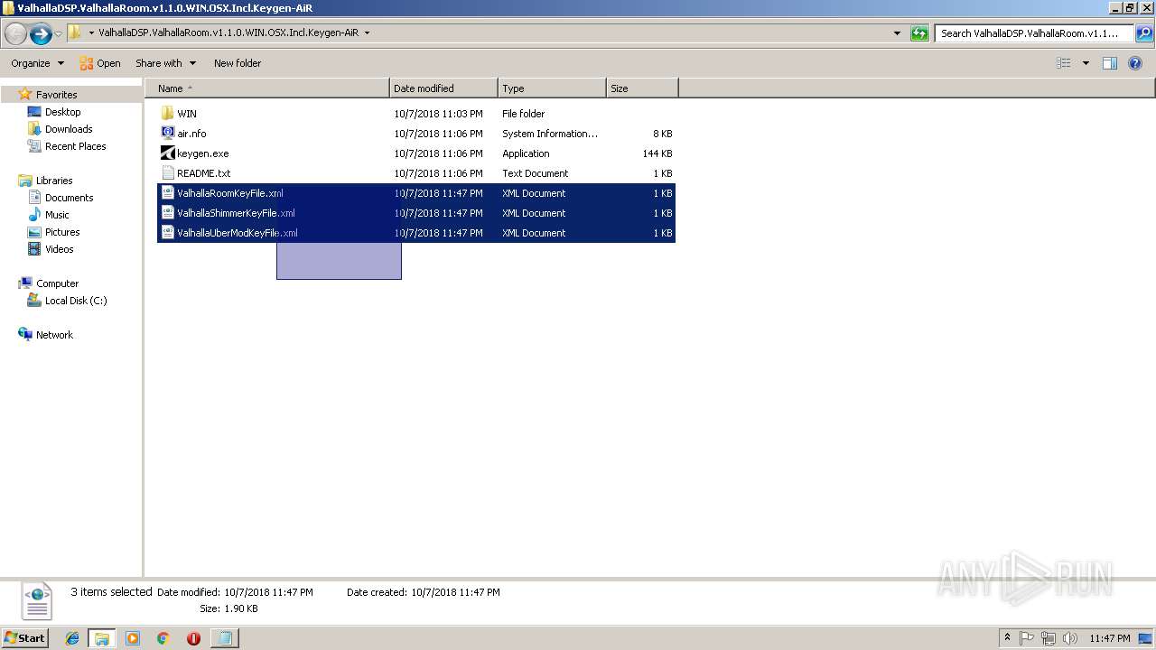The image size is (1156, 650).
Task: Click the README.txt file name
Action: pos(203,173)
